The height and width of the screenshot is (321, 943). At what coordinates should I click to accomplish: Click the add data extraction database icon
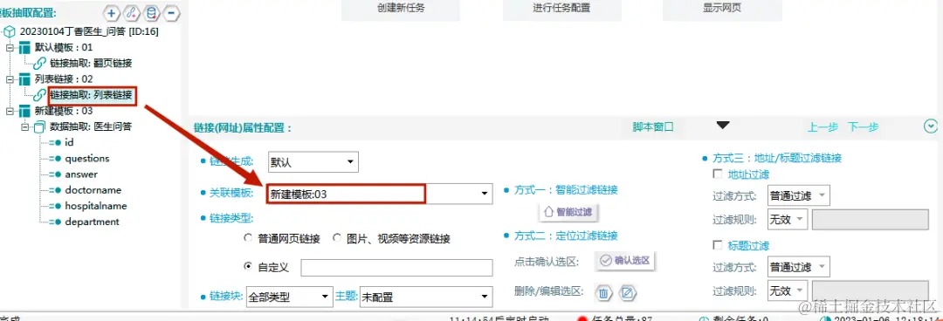[x=152, y=12]
